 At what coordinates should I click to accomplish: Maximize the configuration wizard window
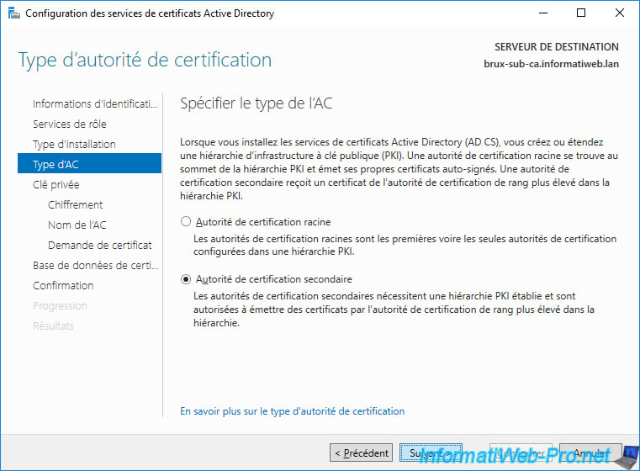pyautogui.click(x=581, y=13)
